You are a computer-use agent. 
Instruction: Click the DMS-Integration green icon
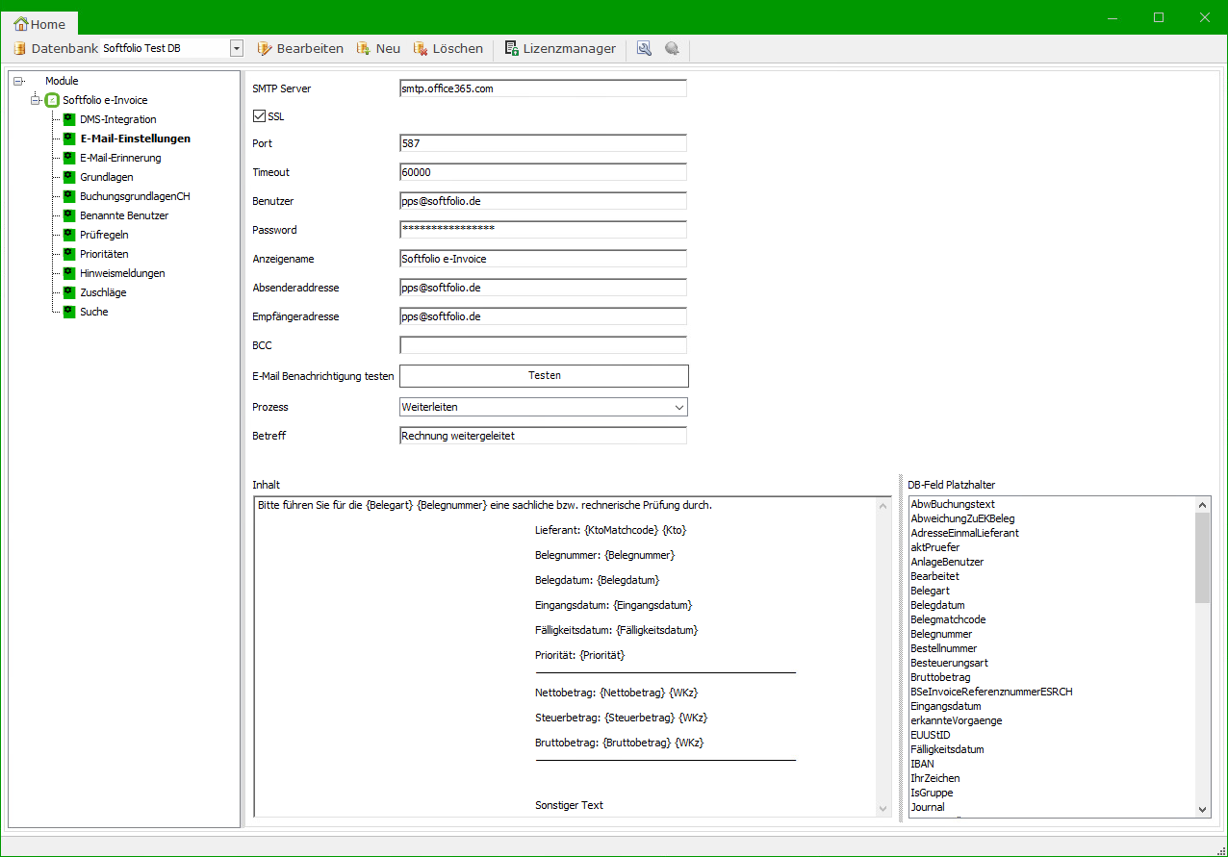click(x=69, y=119)
